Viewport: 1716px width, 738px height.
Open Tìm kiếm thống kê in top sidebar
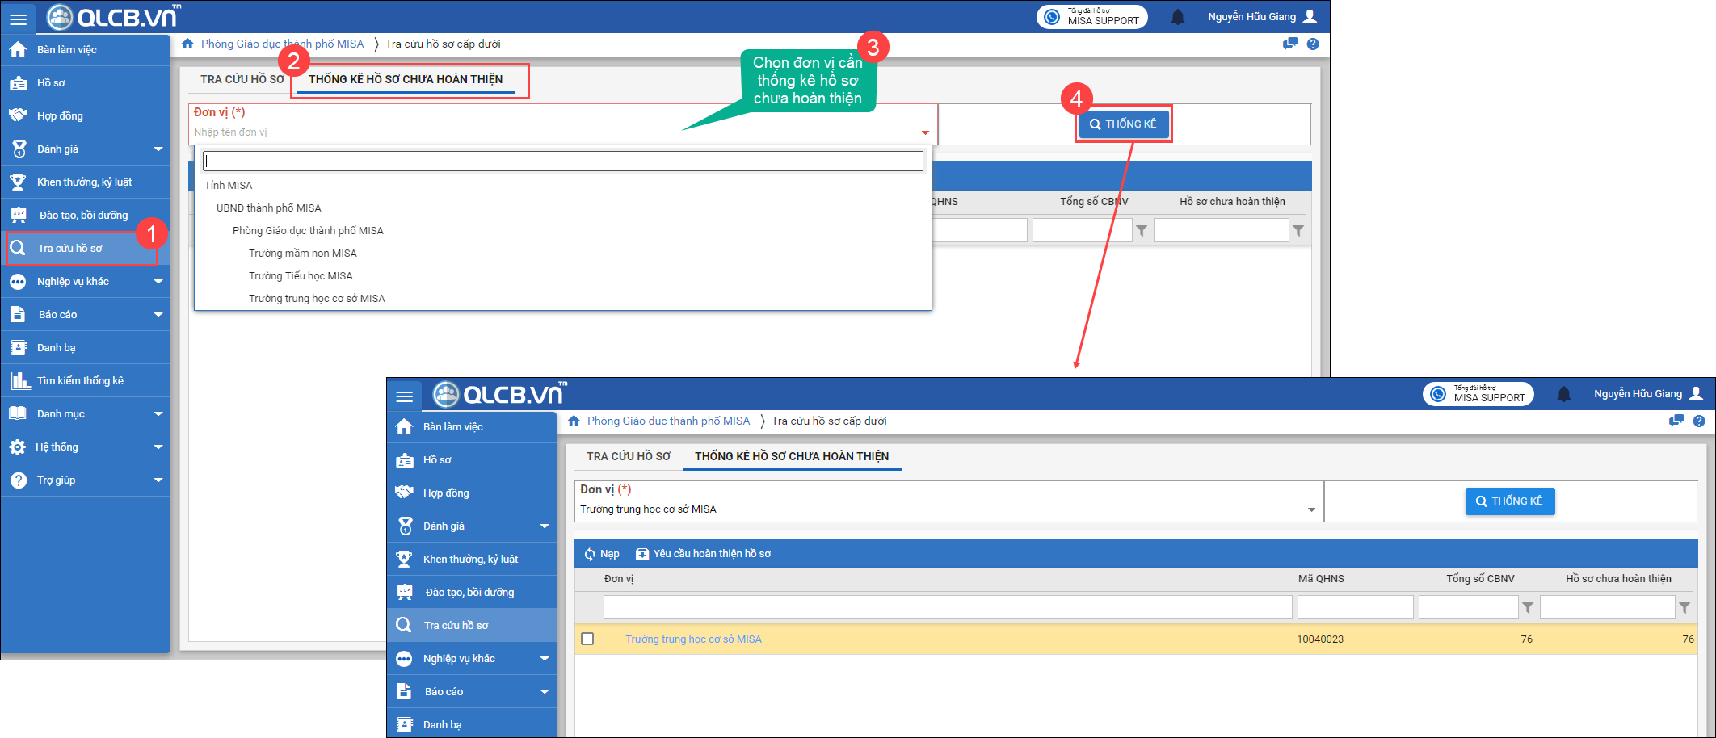80,380
